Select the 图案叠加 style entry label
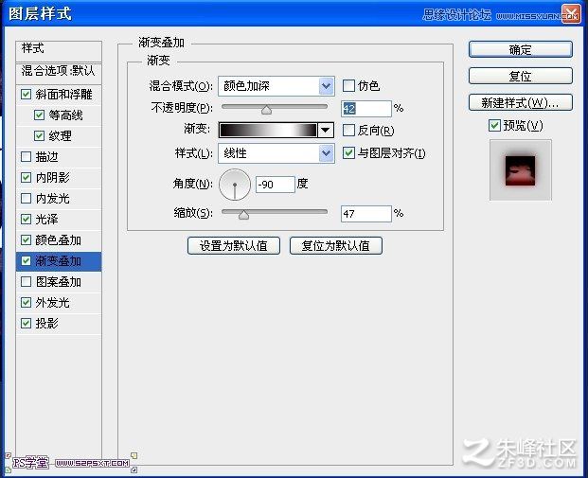 pos(59,282)
